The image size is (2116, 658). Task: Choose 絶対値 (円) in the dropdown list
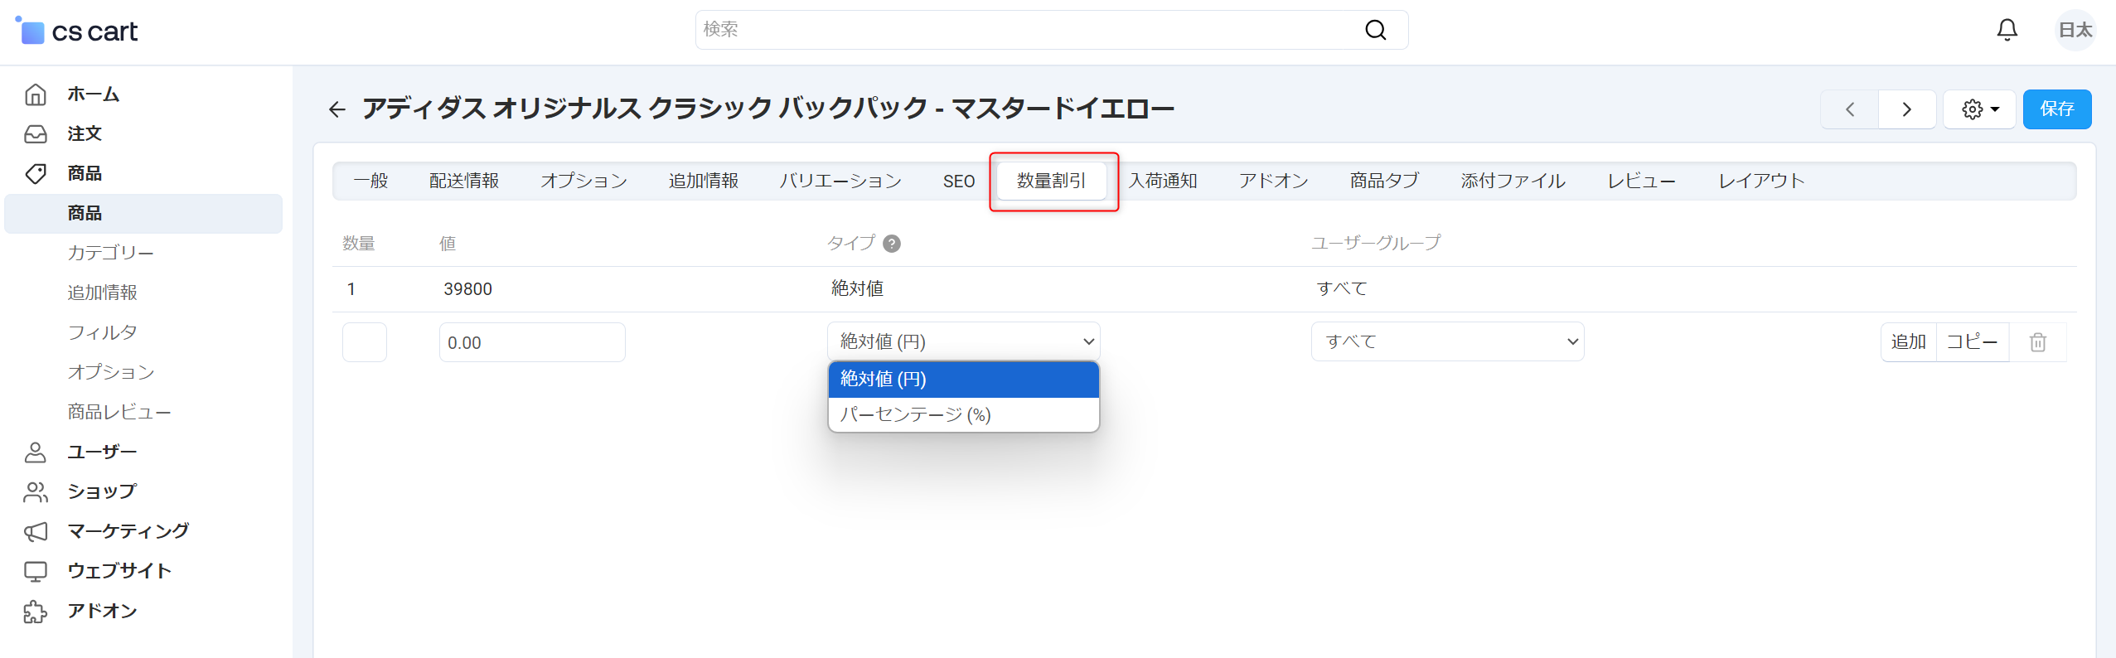pyautogui.click(x=883, y=380)
